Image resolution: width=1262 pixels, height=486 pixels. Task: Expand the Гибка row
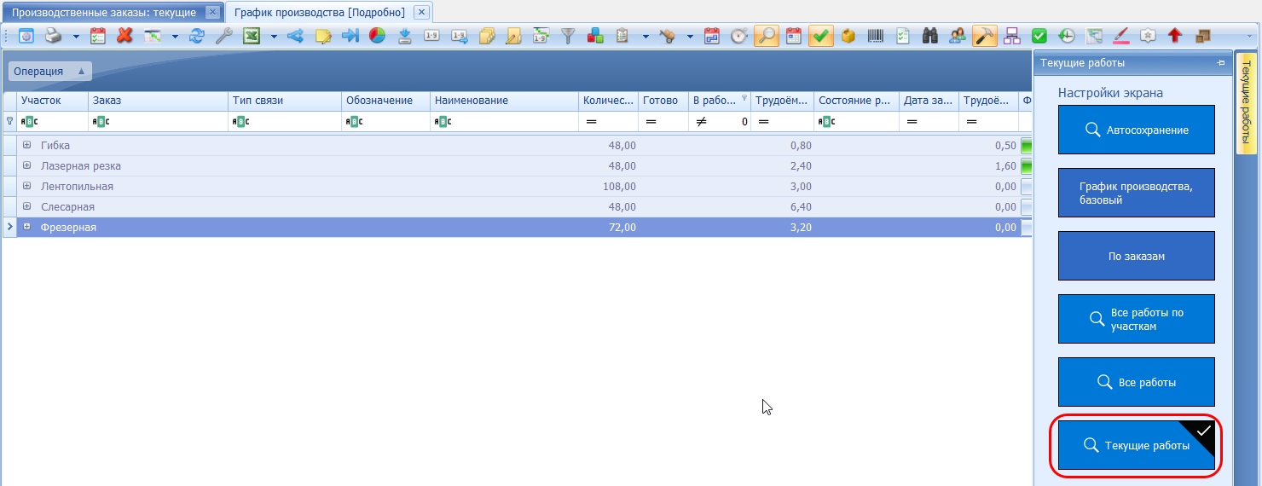[x=27, y=145]
